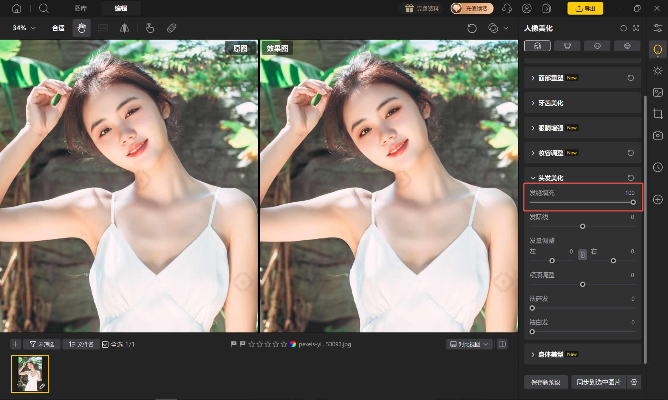Toggle split compare view icon
This screenshot has height=400, width=668.
coord(502,344)
